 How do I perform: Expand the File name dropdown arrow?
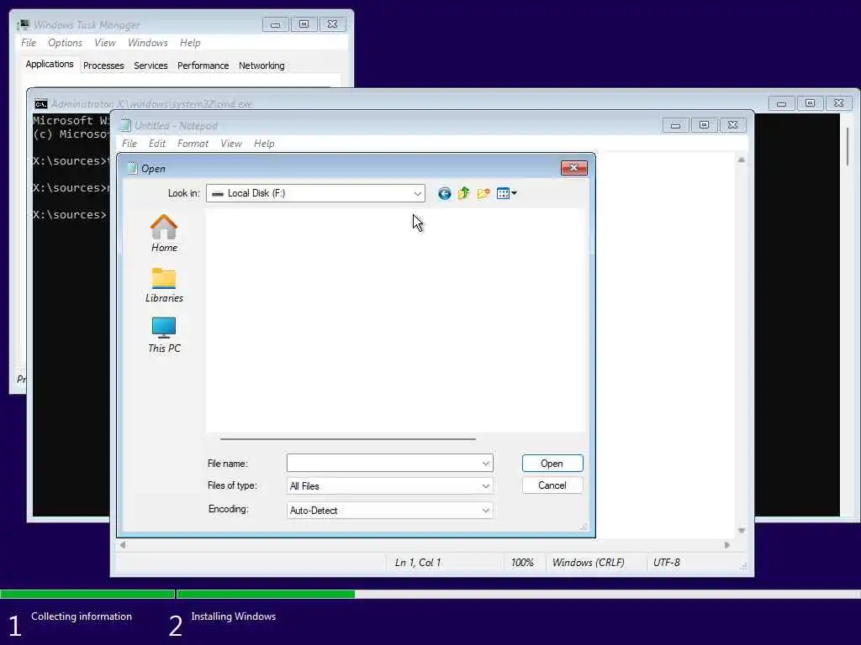(486, 464)
